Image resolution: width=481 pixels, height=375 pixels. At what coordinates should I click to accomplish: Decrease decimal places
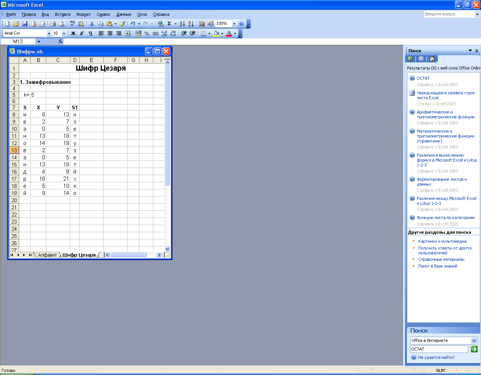tap(173, 33)
